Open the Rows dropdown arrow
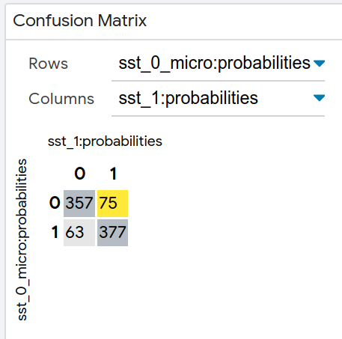Viewport: 342px width, 339px height. 319,64
